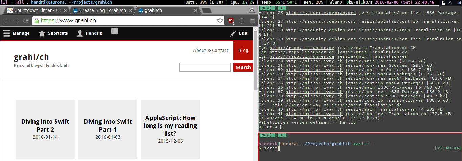Open the Shortcuts toolbar menu
462x161 pixels.
click(53, 33)
